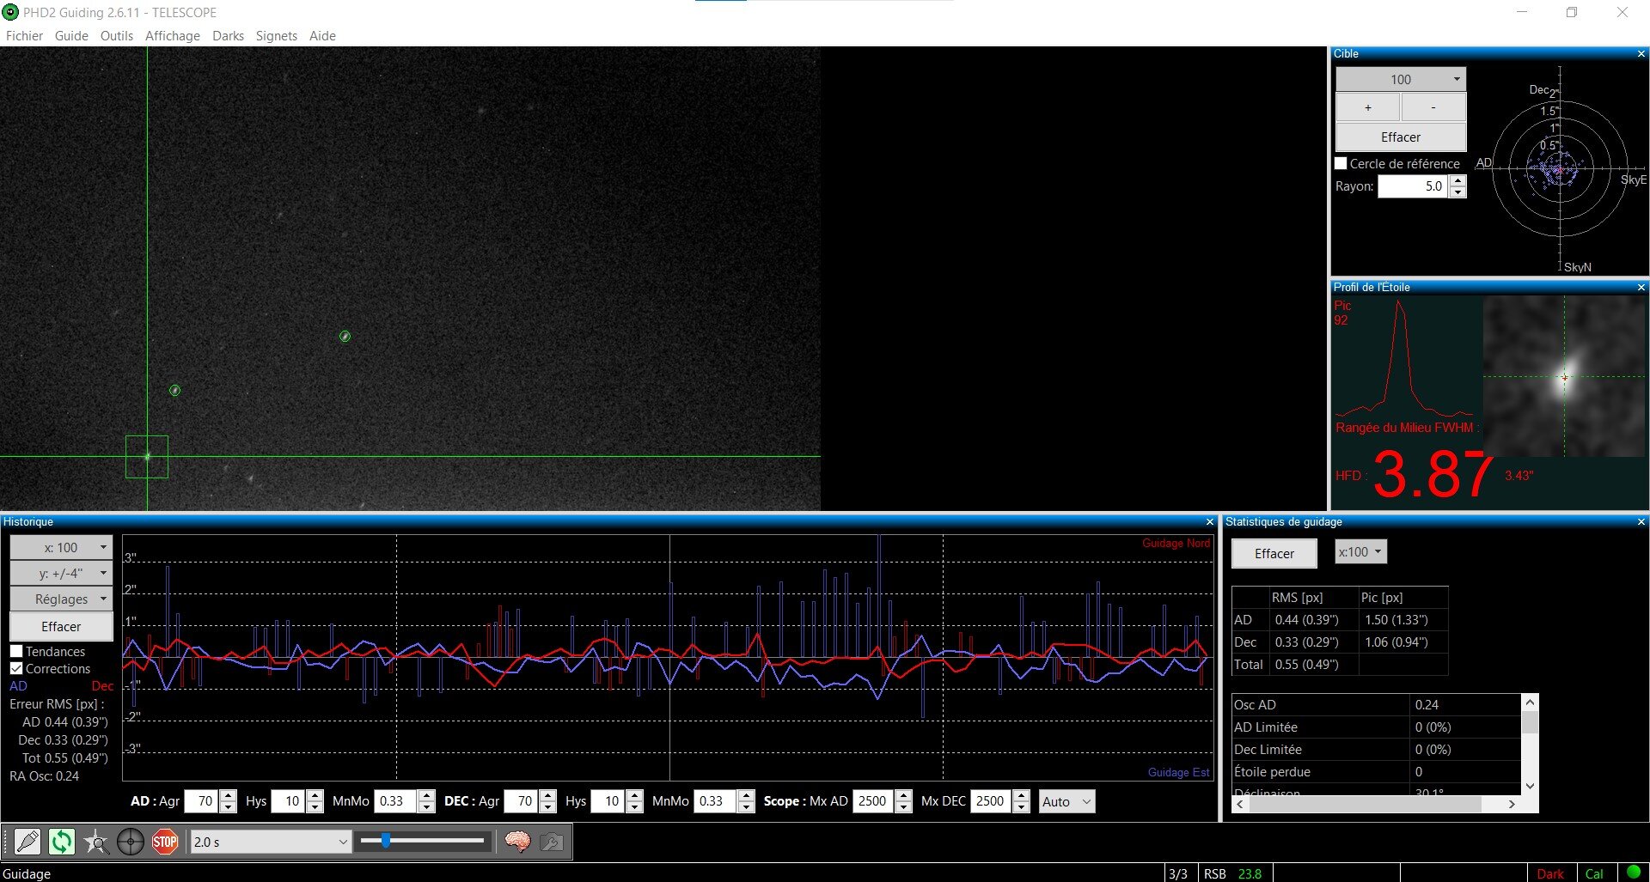Open the Auto DEC mode dropdown
Screen dimensions: 1650x882
[x=1066, y=801]
